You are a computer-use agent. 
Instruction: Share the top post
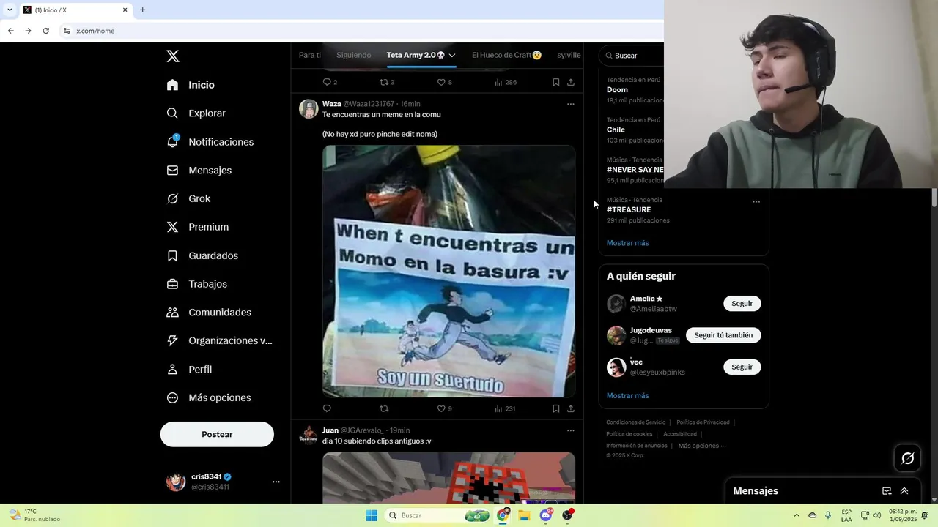coord(571,82)
